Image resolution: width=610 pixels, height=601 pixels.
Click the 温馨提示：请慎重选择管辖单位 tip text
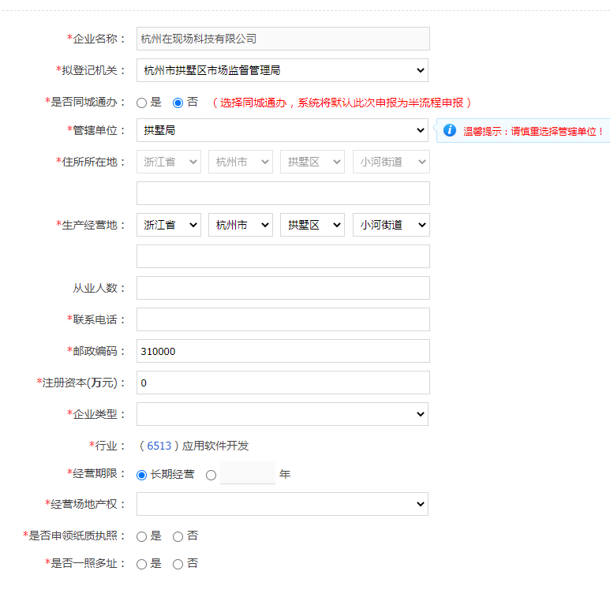pyautogui.click(x=533, y=132)
